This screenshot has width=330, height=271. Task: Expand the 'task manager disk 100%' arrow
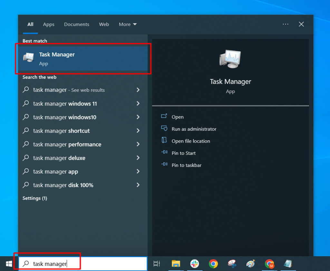click(x=138, y=185)
